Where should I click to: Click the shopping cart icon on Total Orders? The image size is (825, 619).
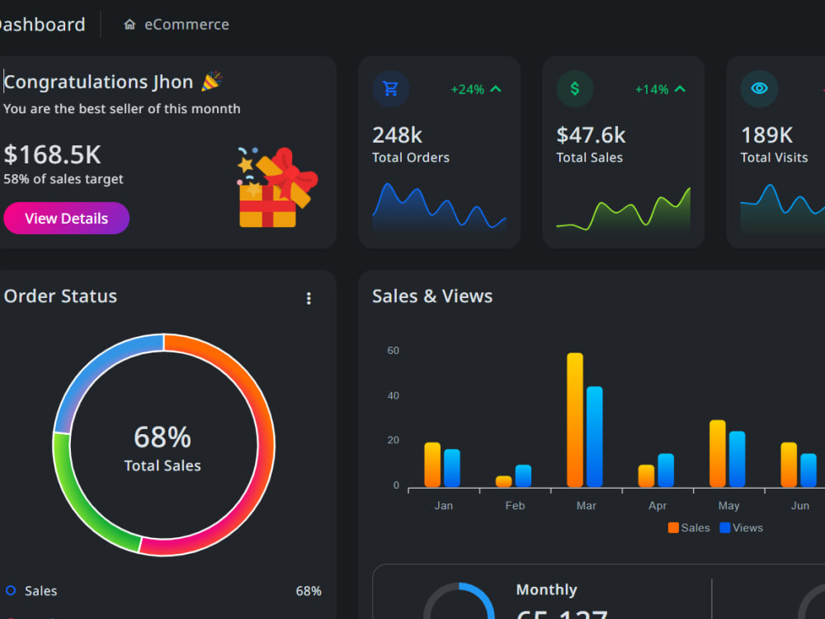pyautogui.click(x=390, y=88)
